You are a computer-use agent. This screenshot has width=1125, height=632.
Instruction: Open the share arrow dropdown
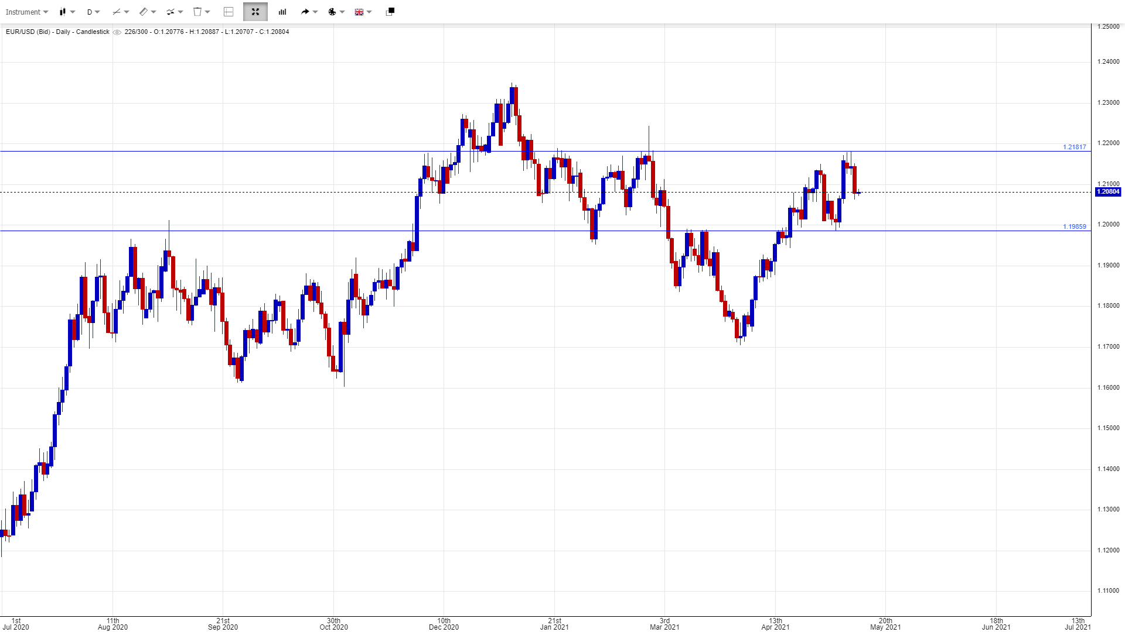point(309,12)
